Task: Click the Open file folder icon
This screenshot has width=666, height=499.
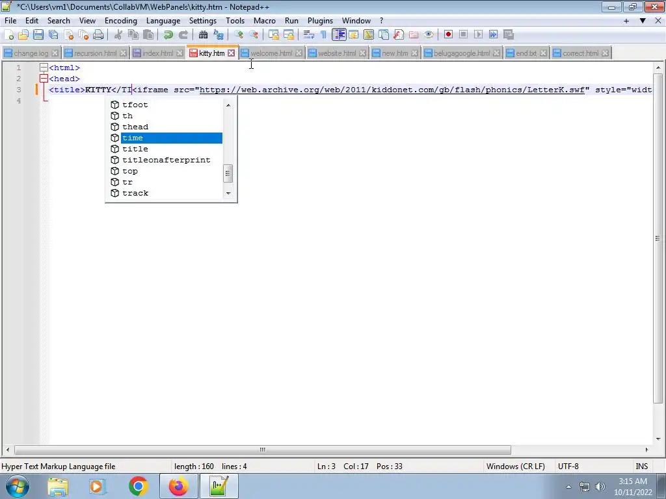Action: [x=23, y=35]
